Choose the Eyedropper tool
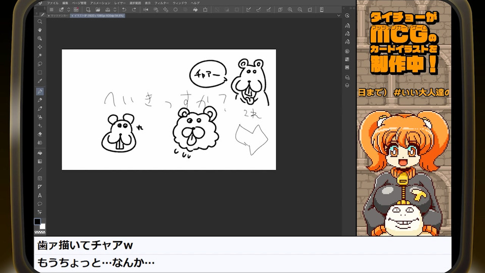The image size is (485, 273). 40,81
